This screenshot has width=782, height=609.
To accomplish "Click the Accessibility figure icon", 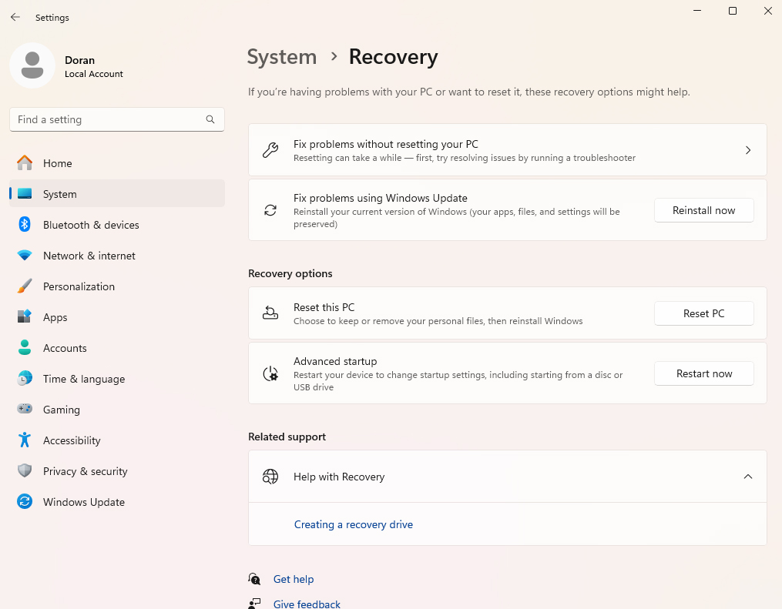I will pos(25,440).
